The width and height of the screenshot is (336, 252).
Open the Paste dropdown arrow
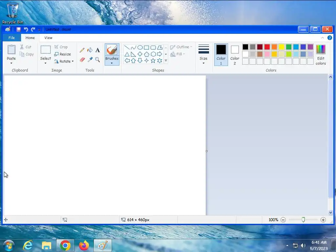click(11, 63)
